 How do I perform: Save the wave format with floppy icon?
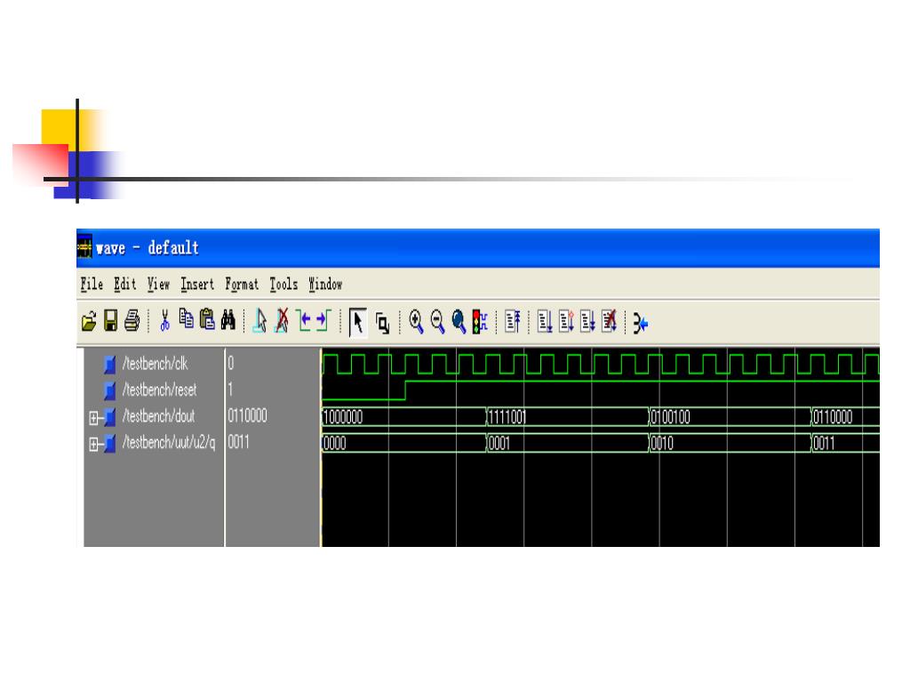(110, 320)
